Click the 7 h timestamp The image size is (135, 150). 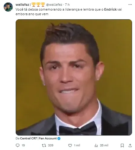[x=67, y=5]
